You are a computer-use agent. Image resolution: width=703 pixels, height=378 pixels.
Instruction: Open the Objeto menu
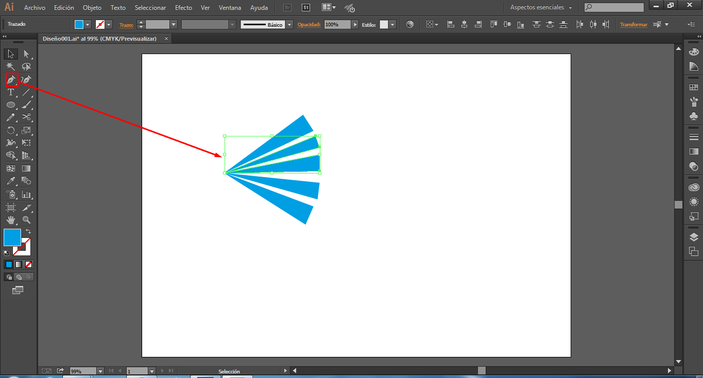pyautogui.click(x=92, y=8)
